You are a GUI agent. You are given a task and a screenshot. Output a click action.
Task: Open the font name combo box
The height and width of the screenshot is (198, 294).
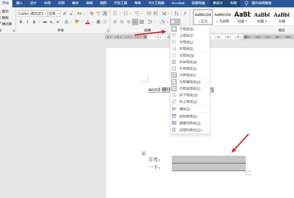pyautogui.click(x=33, y=13)
